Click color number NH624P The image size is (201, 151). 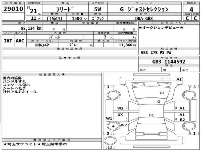click(x=42, y=45)
